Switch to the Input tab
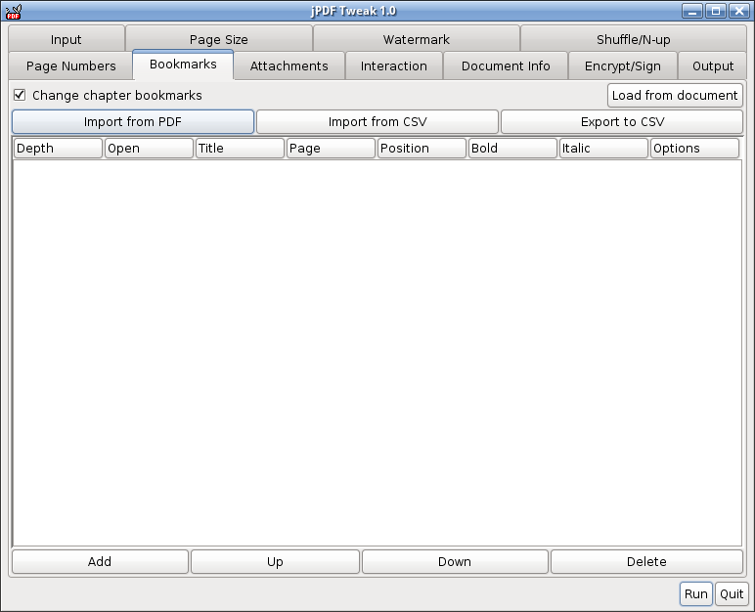This screenshot has height=612, width=755. point(67,39)
